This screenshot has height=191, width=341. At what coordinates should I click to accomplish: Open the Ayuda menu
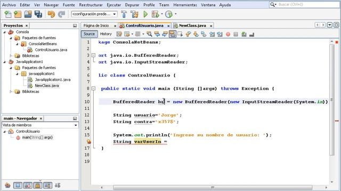click(x=225, y=5)
